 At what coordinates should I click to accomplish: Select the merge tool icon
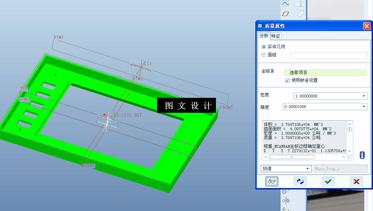click(x=301, y=14)
